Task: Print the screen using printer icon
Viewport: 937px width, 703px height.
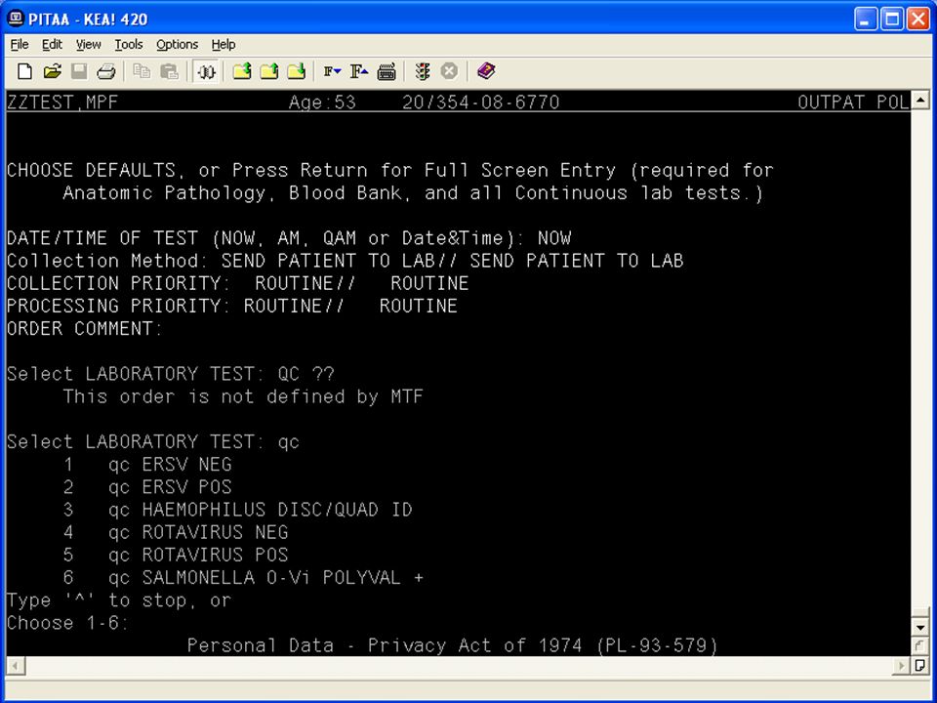Action: click(x=105, y=71)
